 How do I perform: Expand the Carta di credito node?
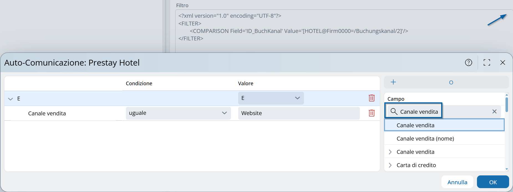[x=390, y=165]
